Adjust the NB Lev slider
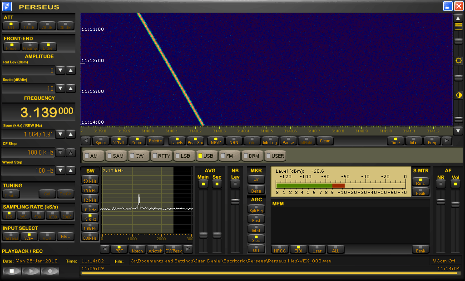465x281 pixels. (235, 202)
